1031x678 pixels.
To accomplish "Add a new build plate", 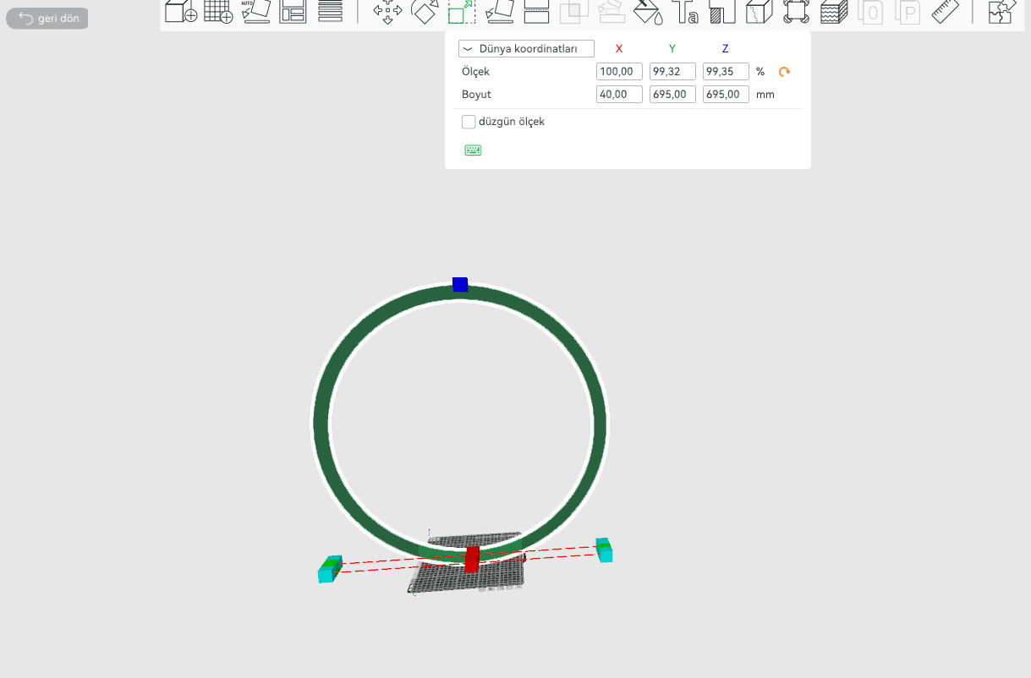I will tap(218, 11).
